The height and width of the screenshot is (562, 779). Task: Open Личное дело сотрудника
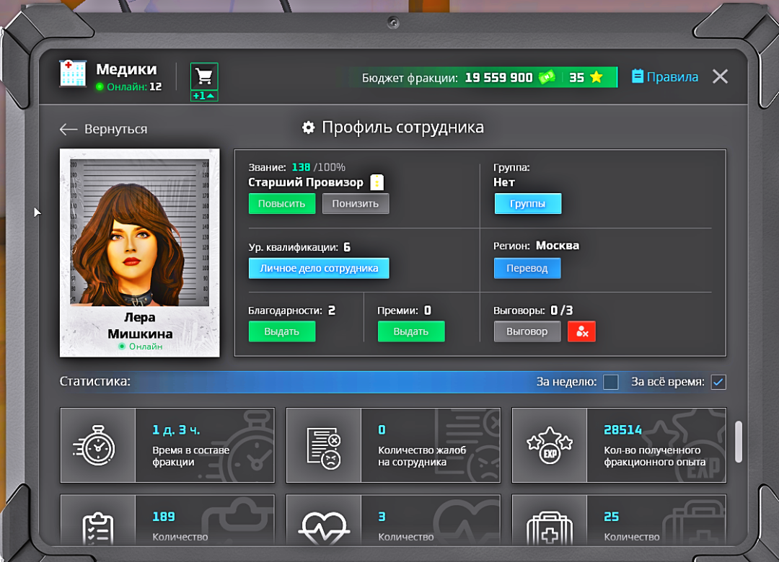(x=318, y=268)
